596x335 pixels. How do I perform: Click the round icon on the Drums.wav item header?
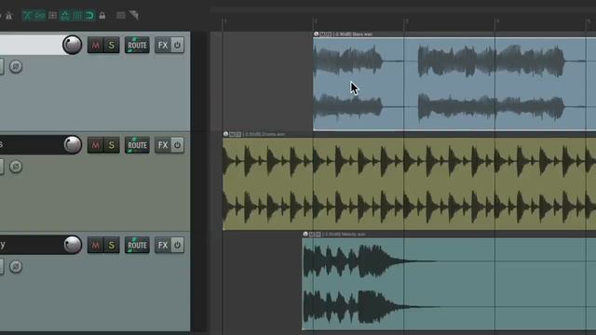225,134
